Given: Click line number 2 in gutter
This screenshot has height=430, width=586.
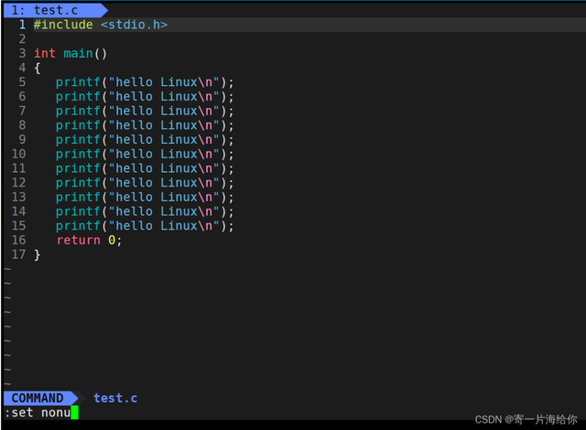Looking at the screenshot, I should coord(22,38).
